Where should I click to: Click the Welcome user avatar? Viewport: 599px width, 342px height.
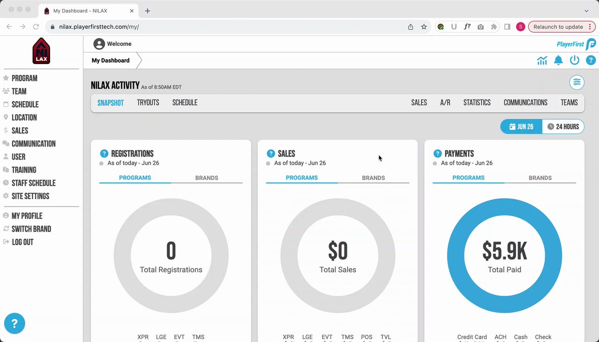point(99,44)
